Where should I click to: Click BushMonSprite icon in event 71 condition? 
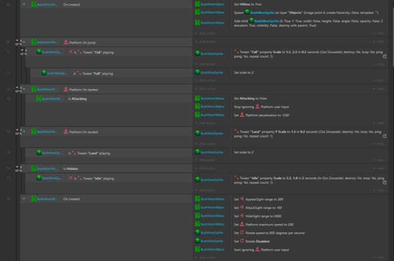click(44, 73)
